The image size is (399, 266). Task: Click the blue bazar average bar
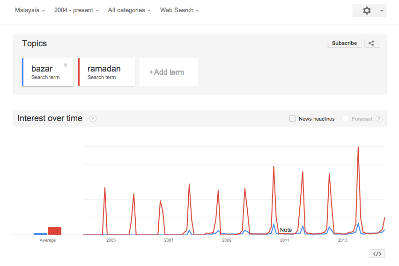[40, 234]
